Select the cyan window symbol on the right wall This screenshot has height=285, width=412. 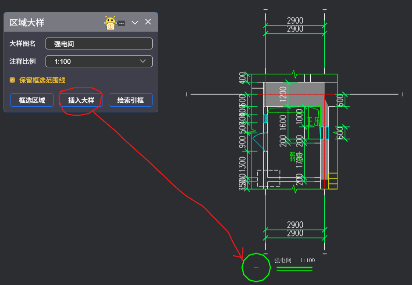pos(325,132)
